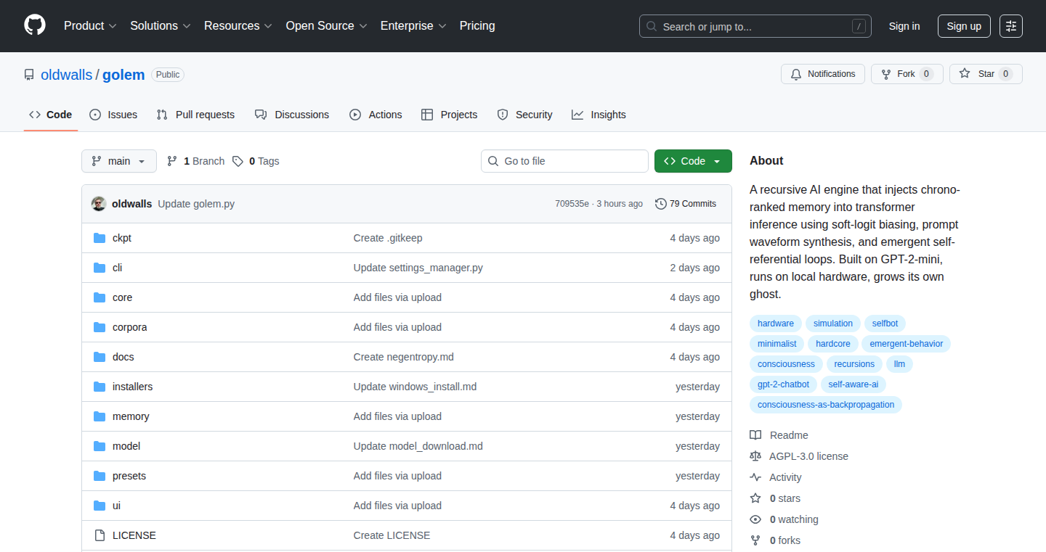Click the star icon in Star button

pyautogui.click(x=965, y=74)
